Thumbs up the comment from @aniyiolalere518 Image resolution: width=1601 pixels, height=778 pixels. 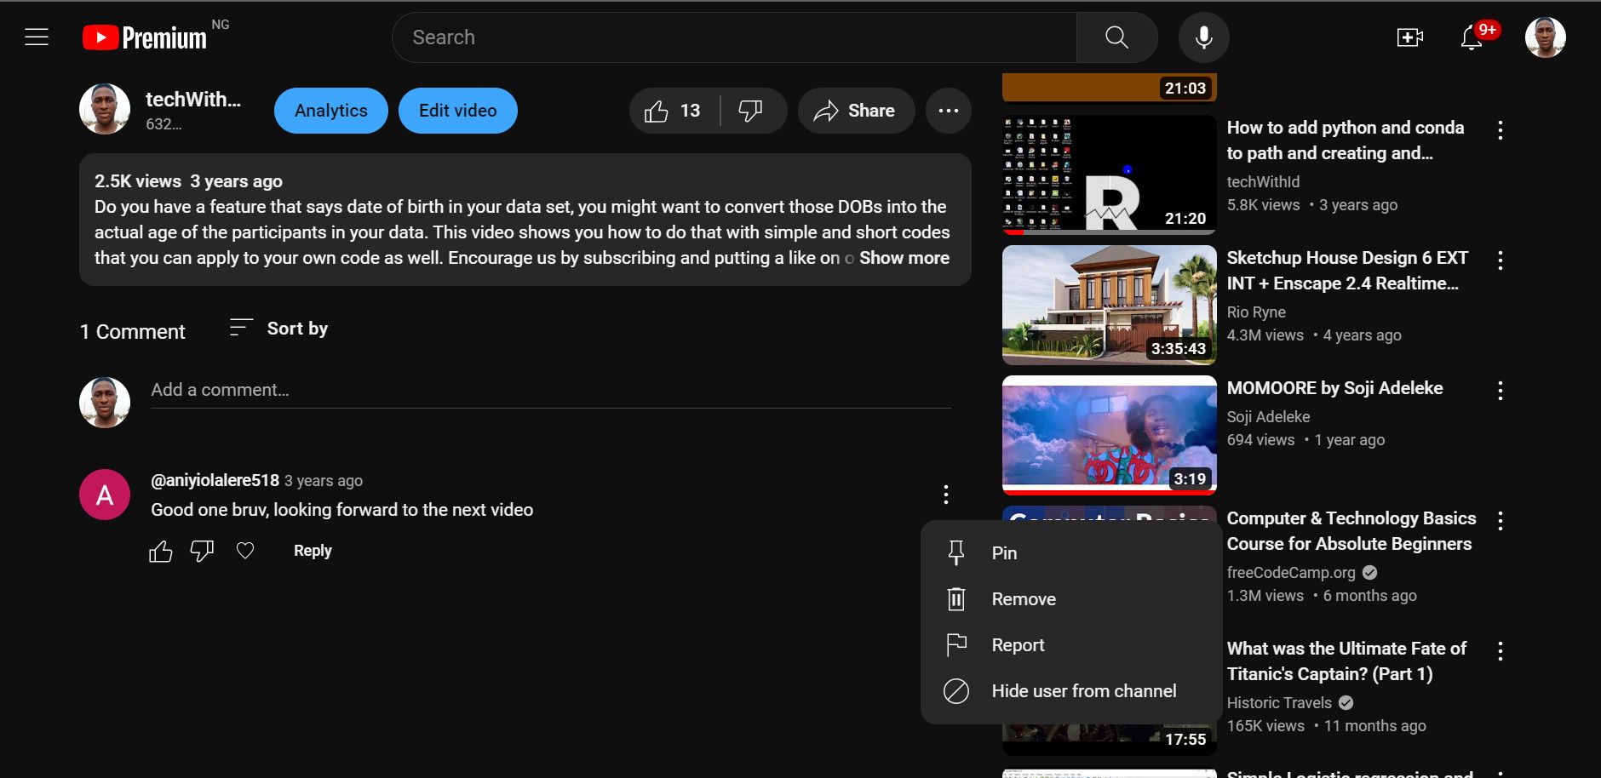coord(161,552)
